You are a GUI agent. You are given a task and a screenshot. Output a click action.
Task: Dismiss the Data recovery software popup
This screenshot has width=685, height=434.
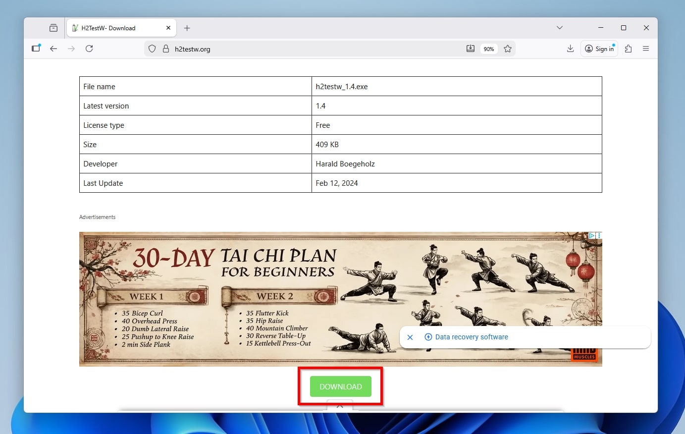[410, 337]
